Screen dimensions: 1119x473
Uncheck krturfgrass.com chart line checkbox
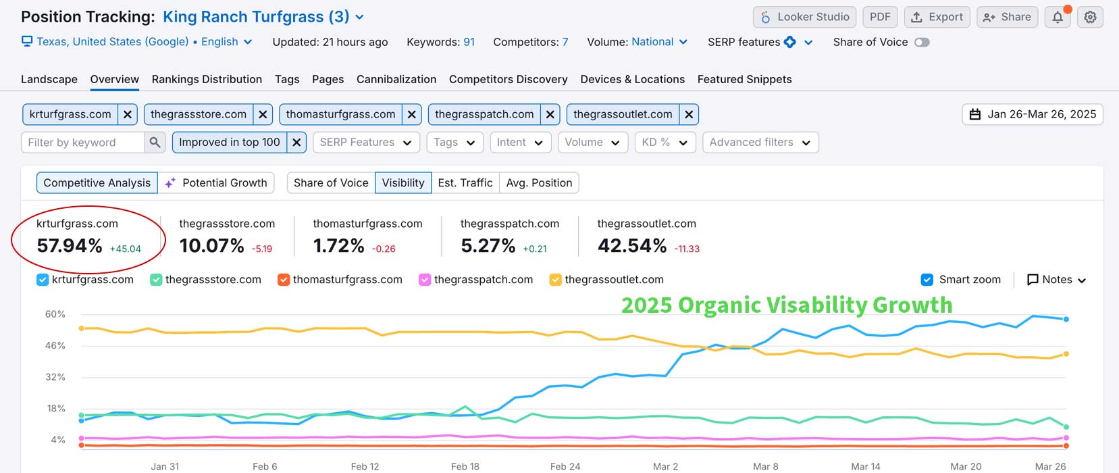[x=43, y=280]
